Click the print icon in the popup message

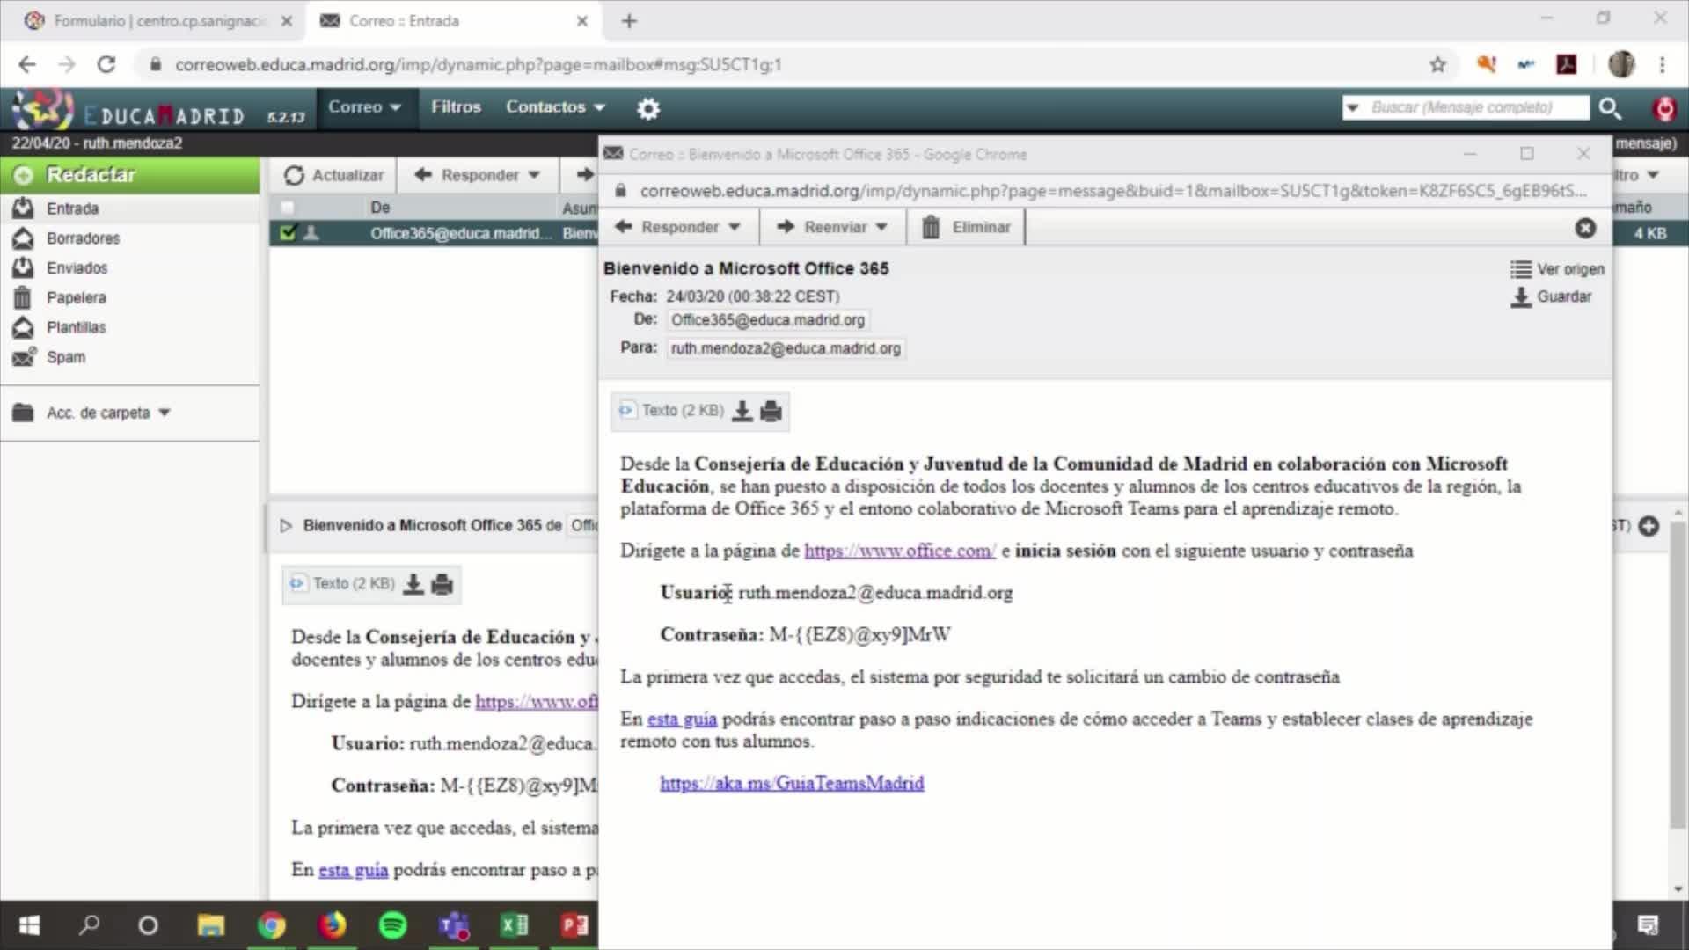[771, 411]
